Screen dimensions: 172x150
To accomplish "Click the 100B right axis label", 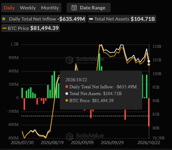I will point(157,74).
